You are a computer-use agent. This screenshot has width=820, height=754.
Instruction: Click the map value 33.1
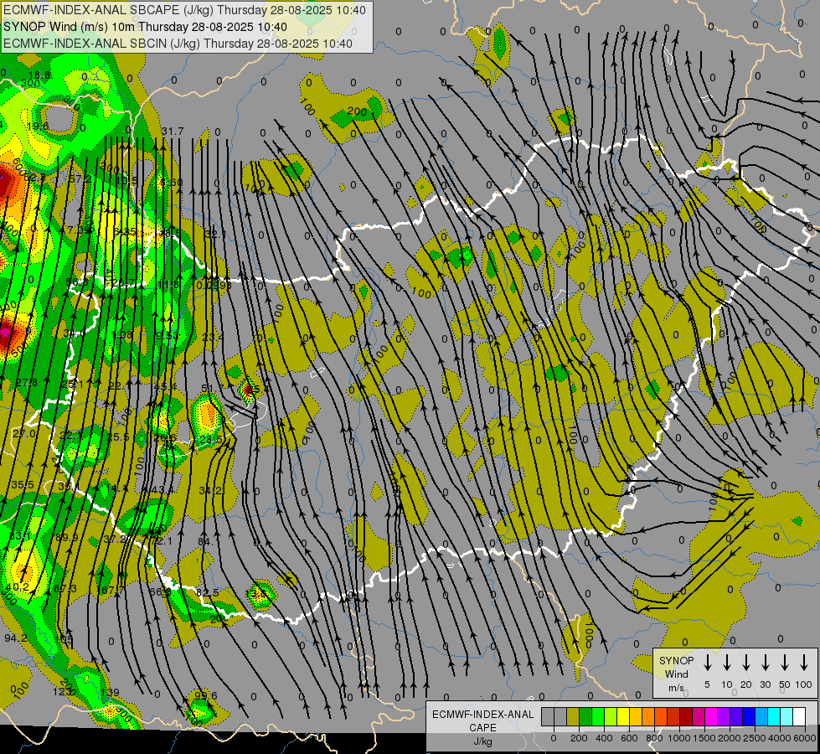tap(20, 535)
